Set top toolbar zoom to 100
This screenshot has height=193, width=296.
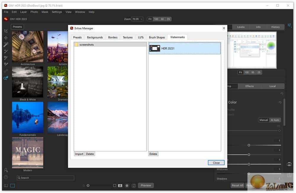(156, 19)
